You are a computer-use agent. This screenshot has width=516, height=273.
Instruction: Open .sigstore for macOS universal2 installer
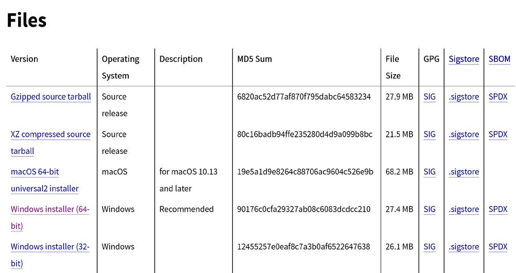[464, 172]
